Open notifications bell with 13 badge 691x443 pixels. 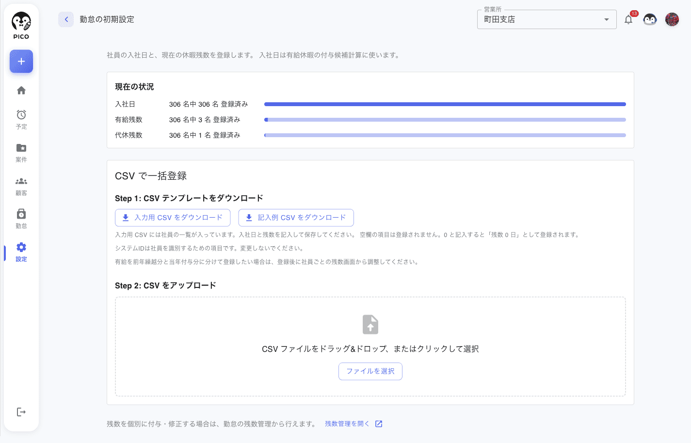[x=628, y=19]
